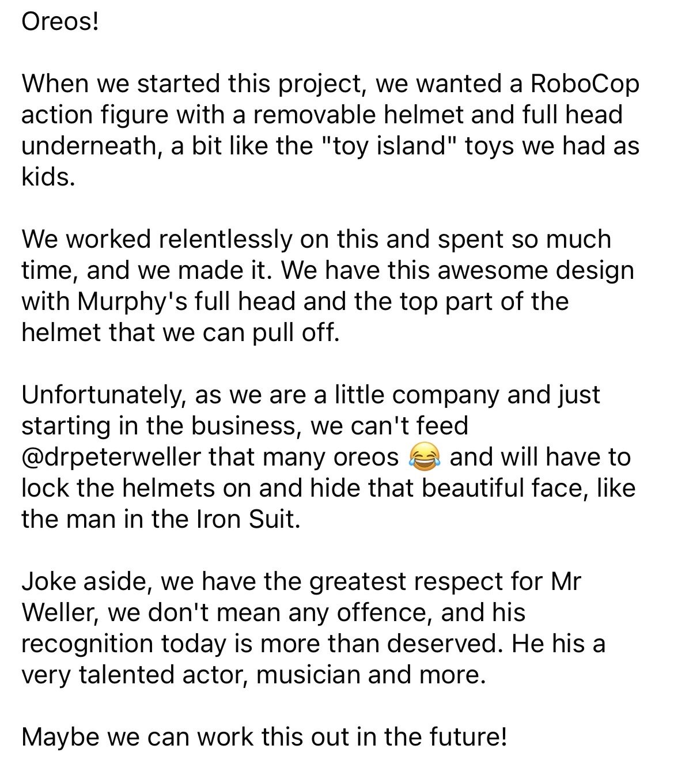Click the word "kids." ending first paragraph

click(48, 177)
